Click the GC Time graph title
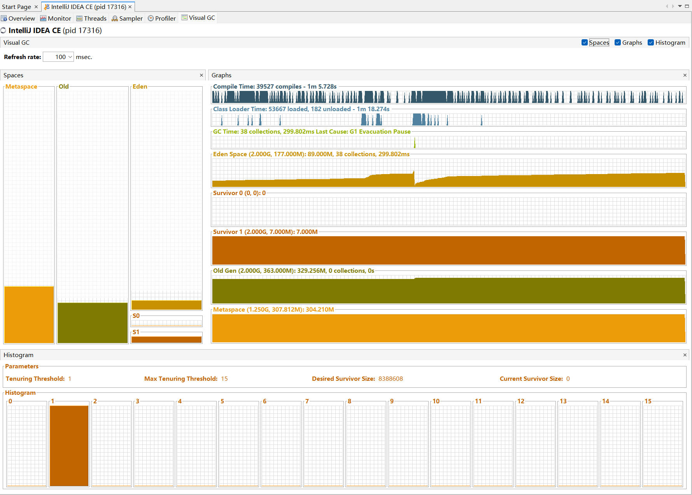The image size is (692, 495). coord(312,132)
